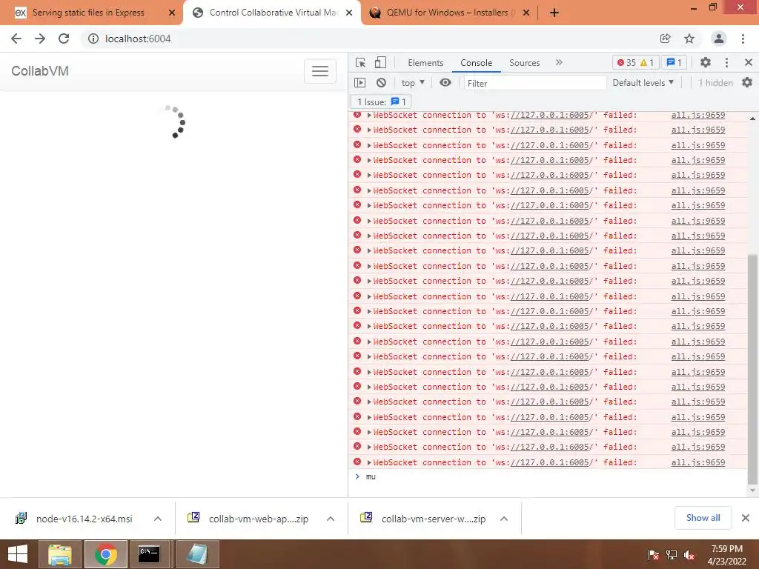
Task: Open File Explorer from the taskbar
Action: (x=59, y=554)
